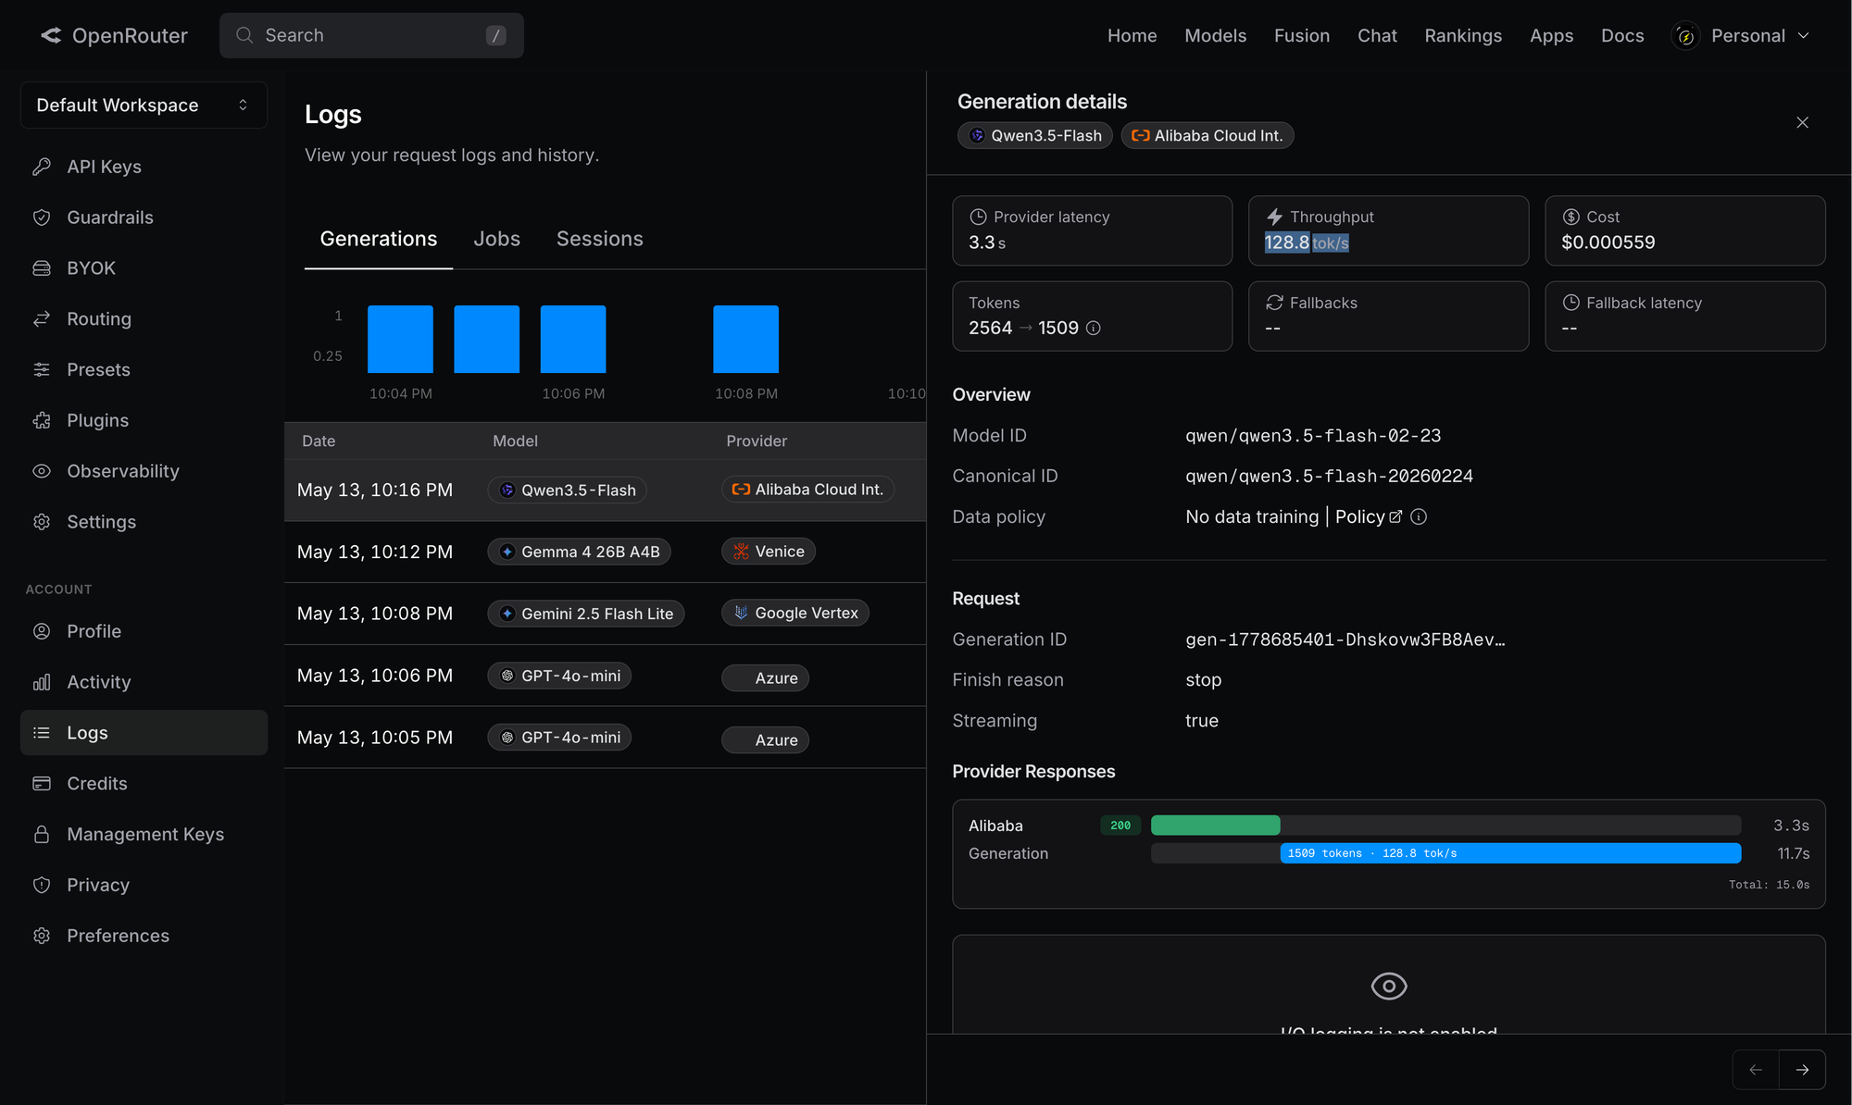Open Apps in top navigation
This screenshot has width=1852, height=1105.
pyautogui.click(x=1551, y=35)
